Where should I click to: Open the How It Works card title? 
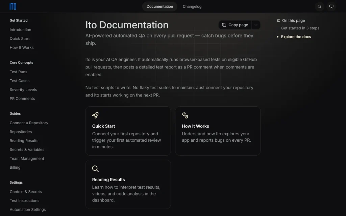point(195,126)
